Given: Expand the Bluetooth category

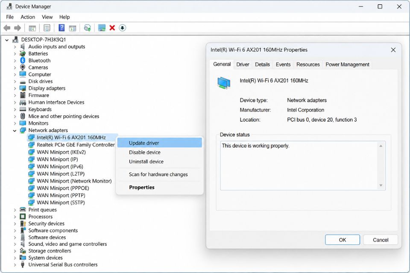Looking at the screenshot, I should point(15,61).
